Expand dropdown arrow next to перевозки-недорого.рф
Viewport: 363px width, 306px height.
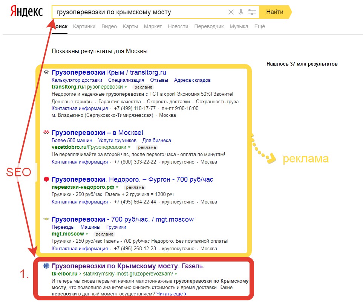(x=117, y=187)
